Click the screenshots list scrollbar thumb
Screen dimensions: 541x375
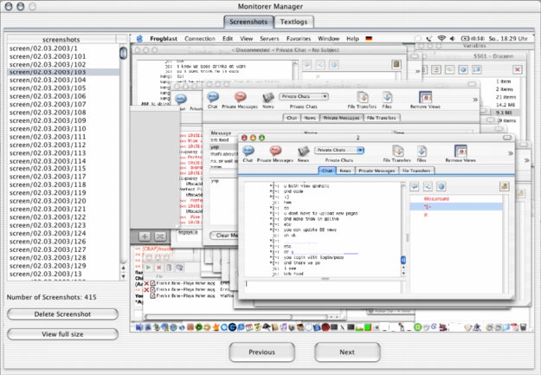pos(123,53)
